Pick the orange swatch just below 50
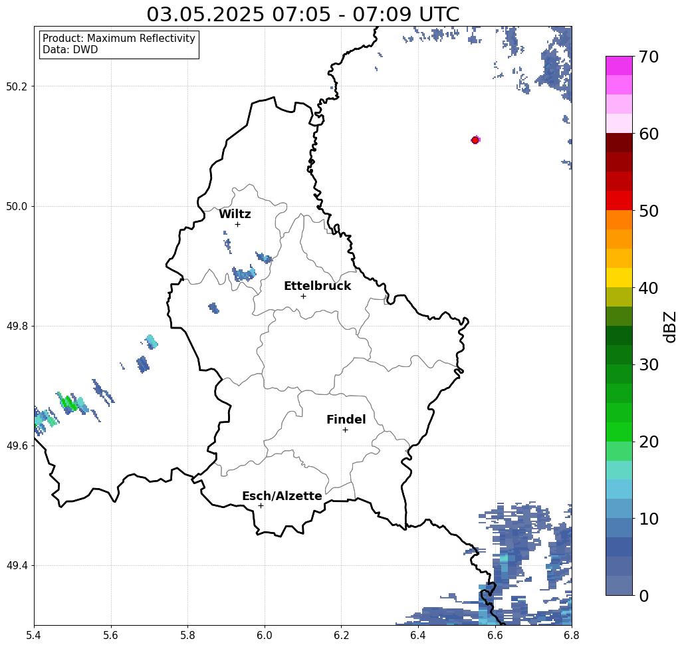This screenshot has width=684, height=647. click(x=619, y=220)
